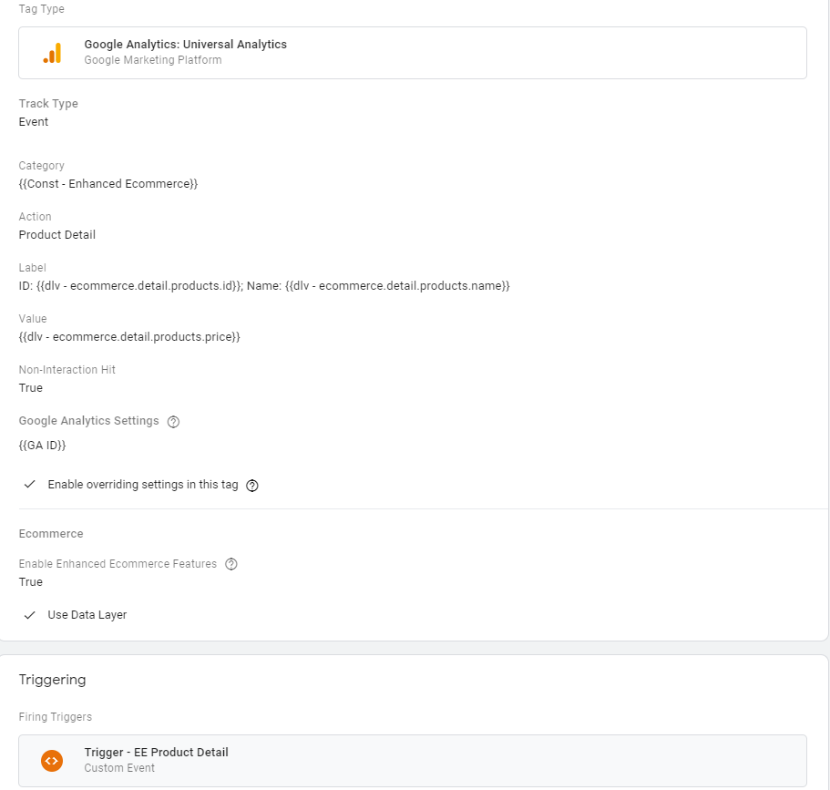This screenshot has width=830, height=790.
Task: Click the products.price Value variable
Action: click(x=129, y=337)
